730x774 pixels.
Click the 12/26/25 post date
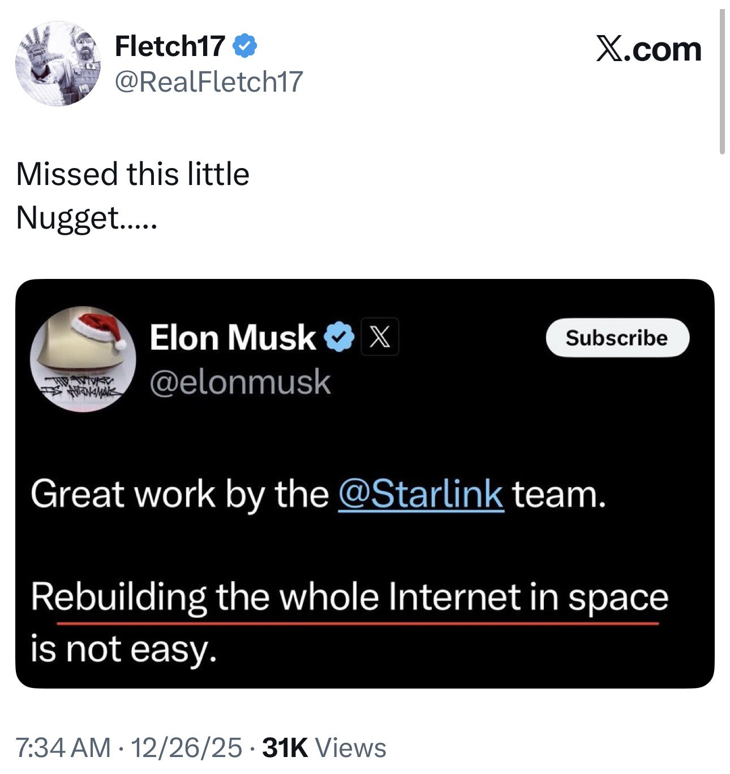pyautogui.click(x=186, y=747)
